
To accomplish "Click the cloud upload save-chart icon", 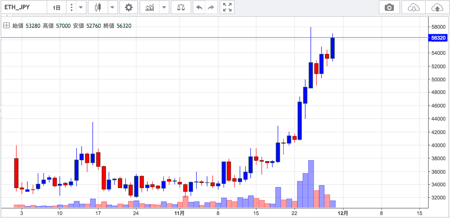I will click(x=437, y=8).
